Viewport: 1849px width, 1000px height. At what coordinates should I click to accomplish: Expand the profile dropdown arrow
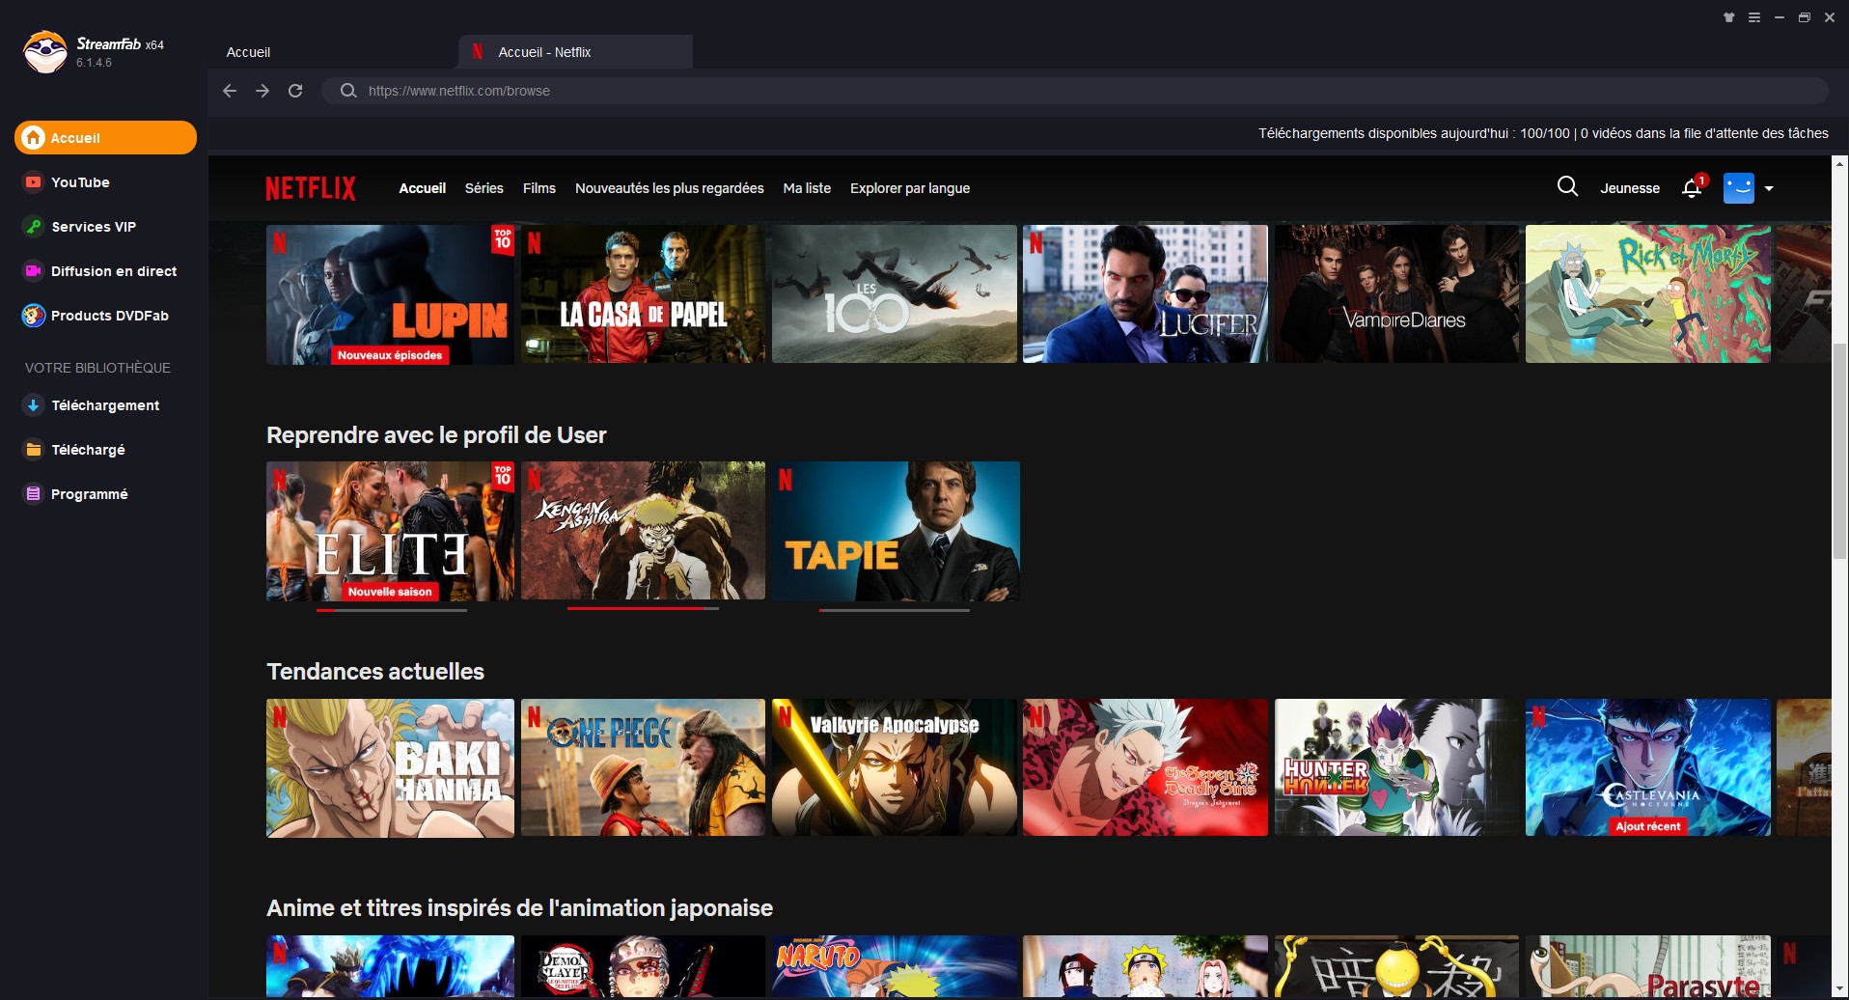point(1769,189)
